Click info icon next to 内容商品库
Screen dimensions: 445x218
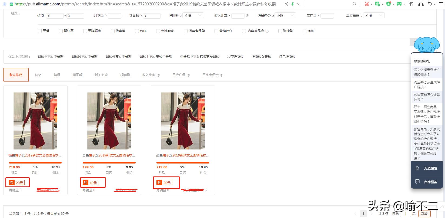(267, 31)
